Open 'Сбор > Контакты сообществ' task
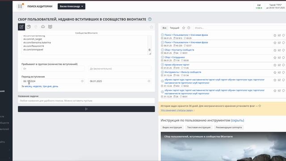This screenshot has width=286, height=161. click(179, 50)
